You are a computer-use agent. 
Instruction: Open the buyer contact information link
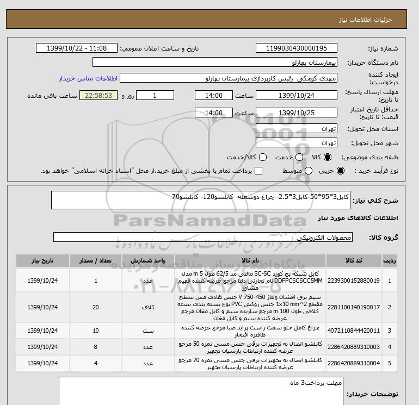coord(88,78)
